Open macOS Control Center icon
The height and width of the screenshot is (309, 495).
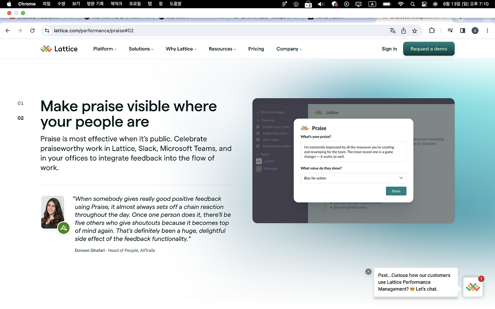(x=424, y=4)
